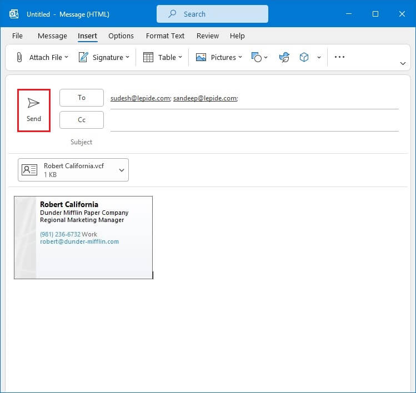Expand the Pictures dropdown arrow
The image size is (416, 393).
240,57
